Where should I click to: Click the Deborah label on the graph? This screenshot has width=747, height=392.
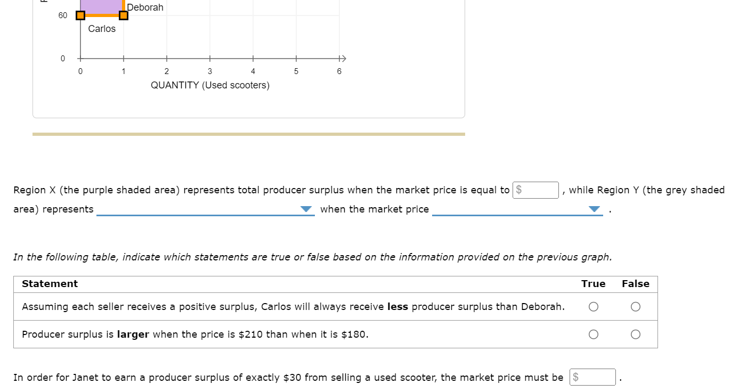click(x=145, y=7)
